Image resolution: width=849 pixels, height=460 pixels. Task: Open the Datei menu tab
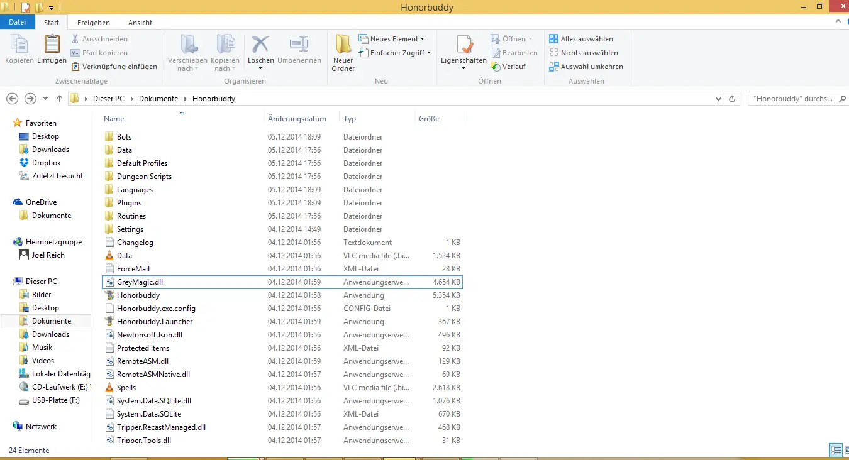click(18, 22)
